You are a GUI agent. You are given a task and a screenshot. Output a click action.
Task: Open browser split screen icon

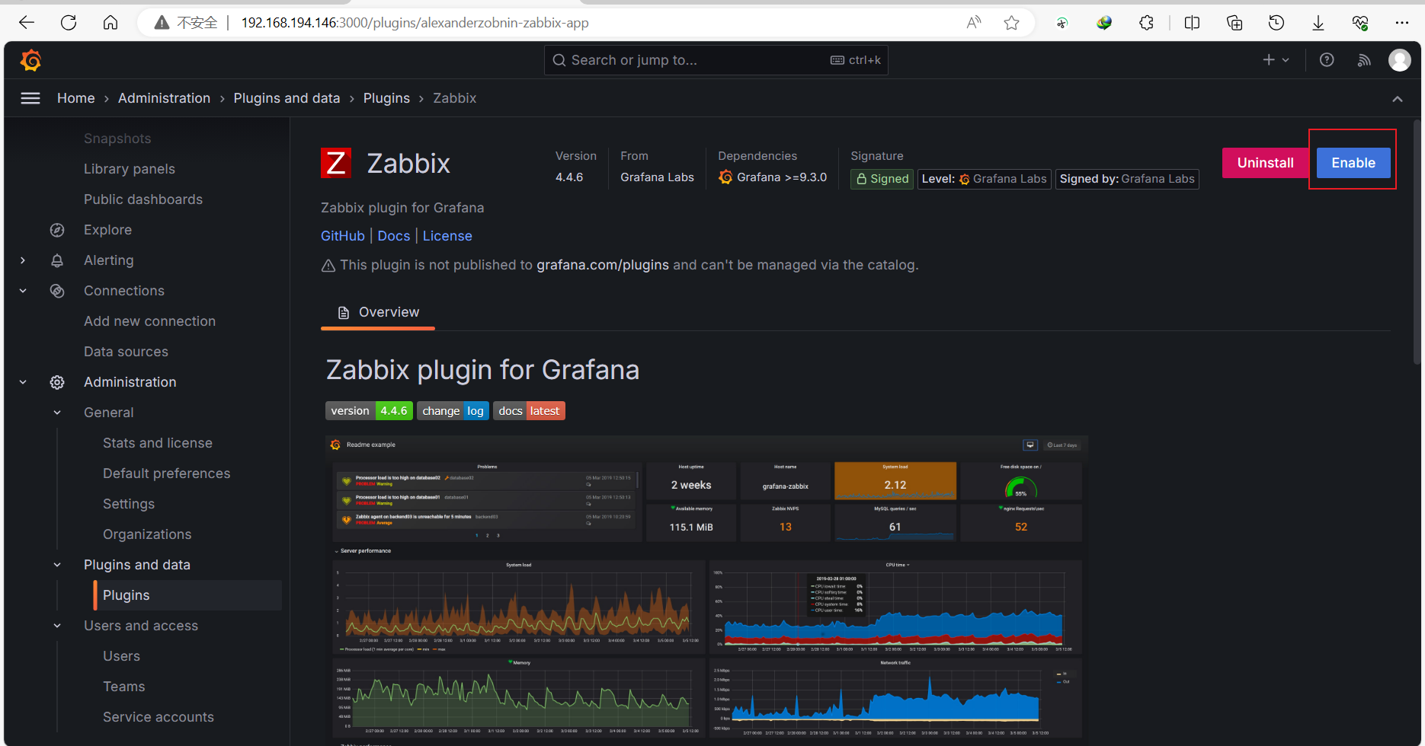1192,23
